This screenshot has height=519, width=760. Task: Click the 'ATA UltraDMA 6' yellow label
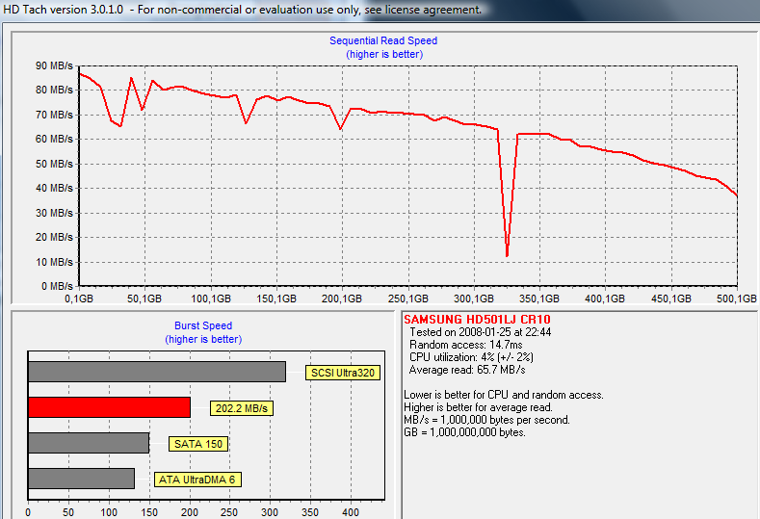197,480
